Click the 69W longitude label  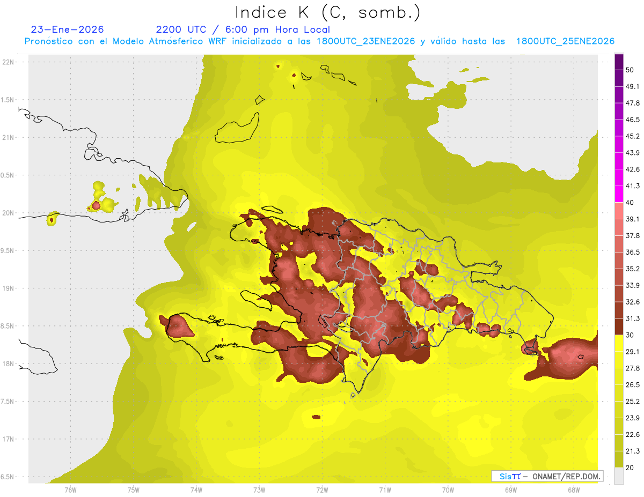(511, 489)
